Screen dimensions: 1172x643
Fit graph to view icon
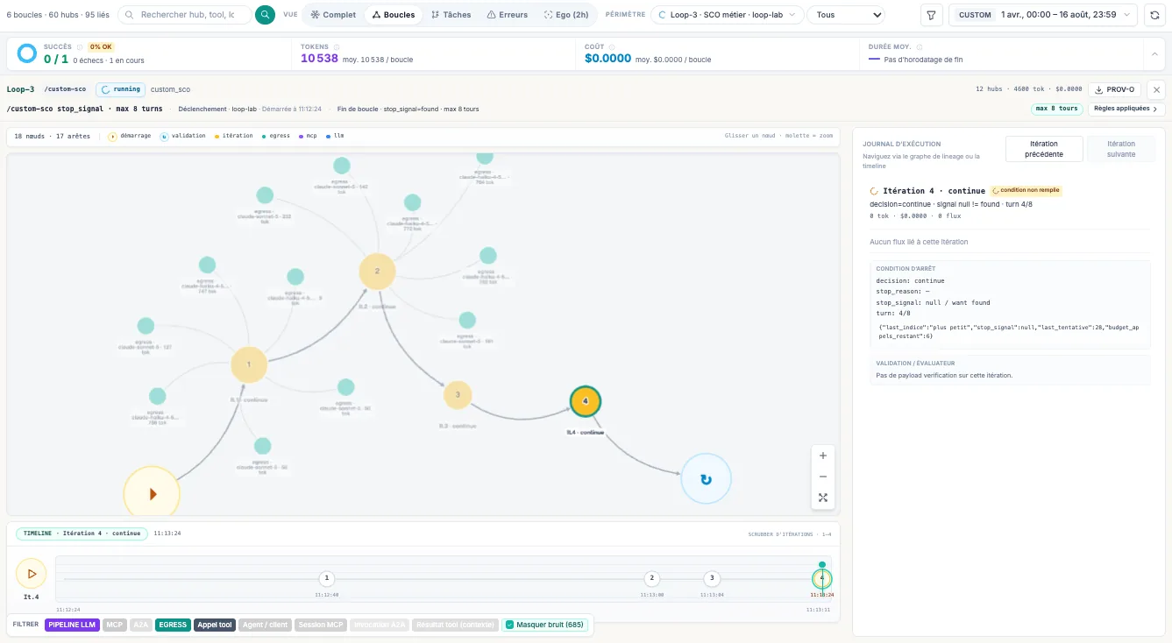822,498
